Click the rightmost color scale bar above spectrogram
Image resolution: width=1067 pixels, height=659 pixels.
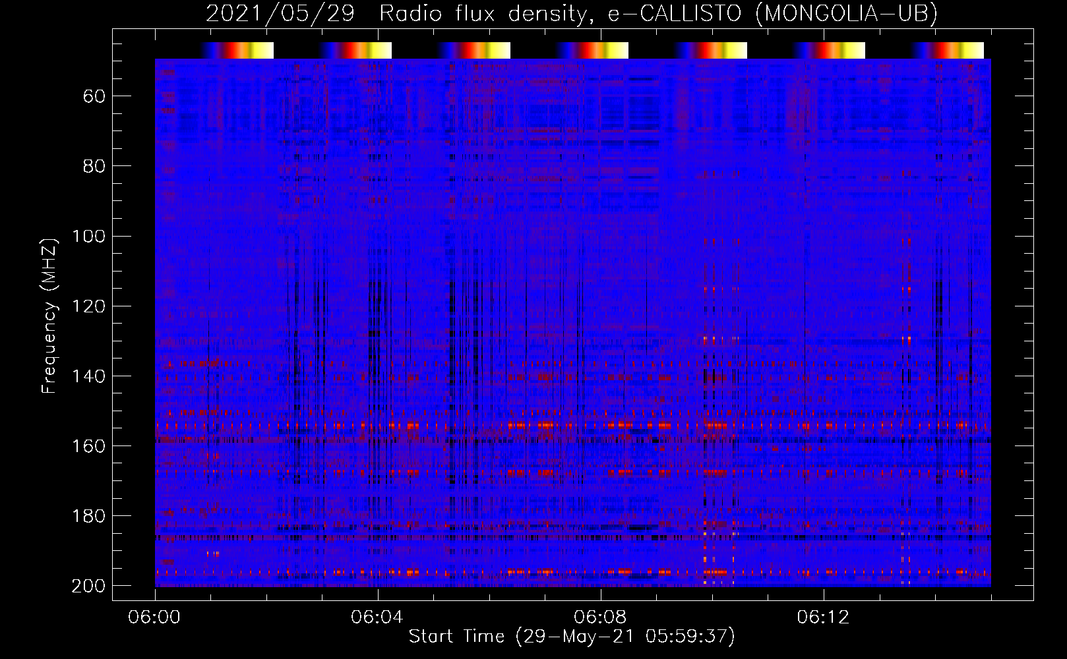click(948, 50)
